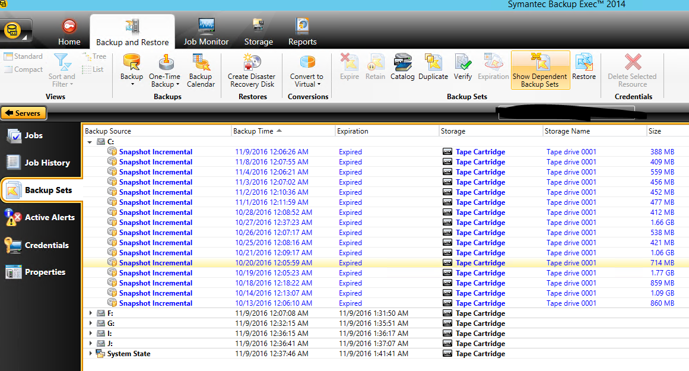
Task: Open the Storage tab
Action: (x=259, y=33)
